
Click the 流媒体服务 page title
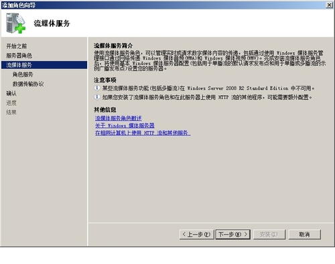point(52,23)
